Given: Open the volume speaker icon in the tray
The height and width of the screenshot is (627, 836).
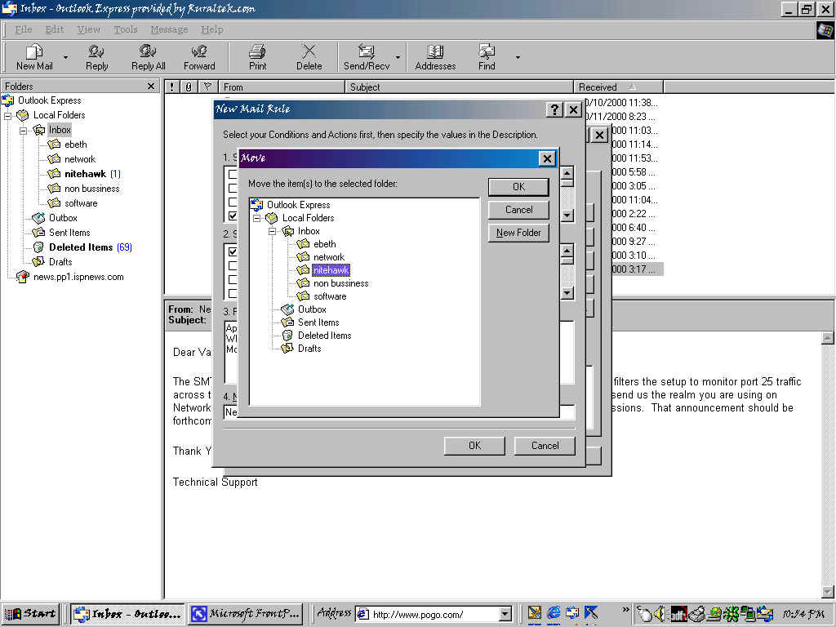Looking at the screenshot, I should (660, 614).
